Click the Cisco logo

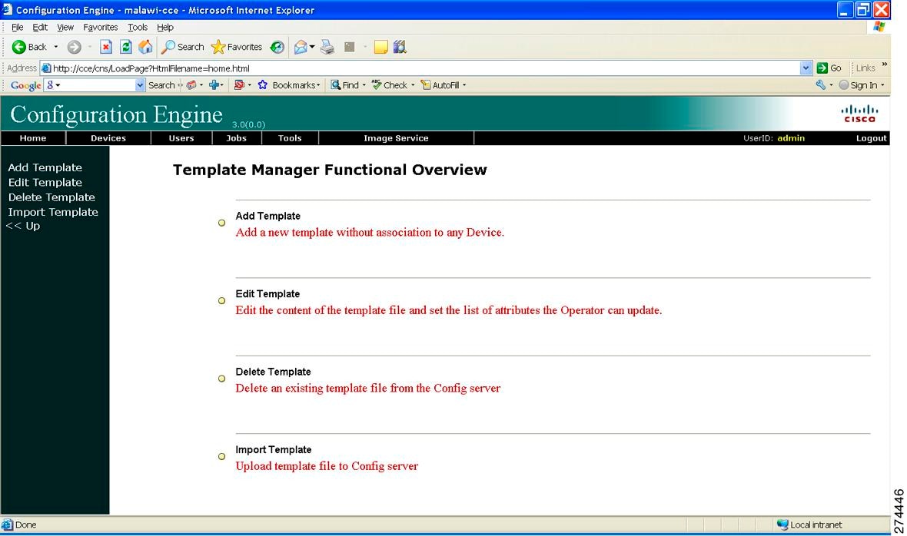[x=859, y=113]
